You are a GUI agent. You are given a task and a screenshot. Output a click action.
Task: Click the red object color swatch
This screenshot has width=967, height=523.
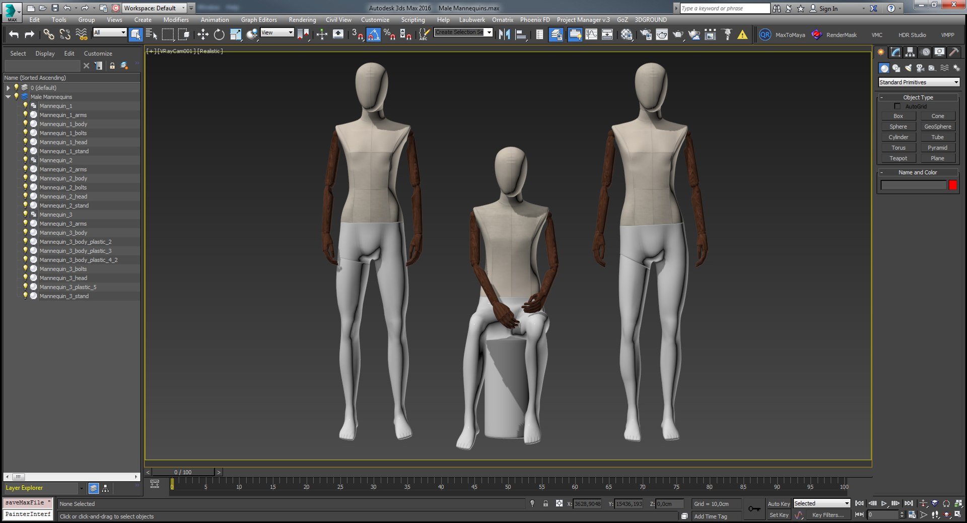click(952, 185)
